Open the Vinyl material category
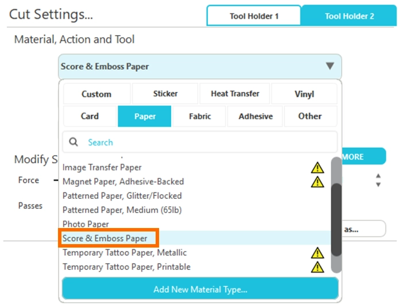Viewport: 402px width, 305px height. point(304,94)
